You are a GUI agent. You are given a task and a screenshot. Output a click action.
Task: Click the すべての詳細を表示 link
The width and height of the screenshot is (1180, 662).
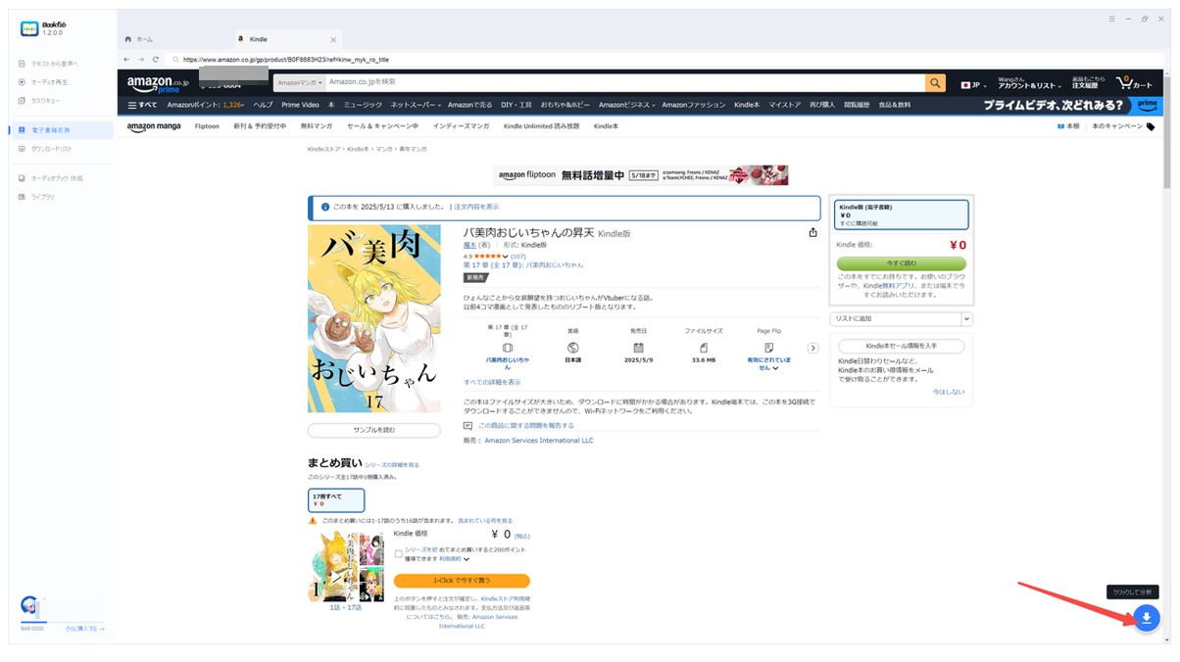(x=492, y=382)
